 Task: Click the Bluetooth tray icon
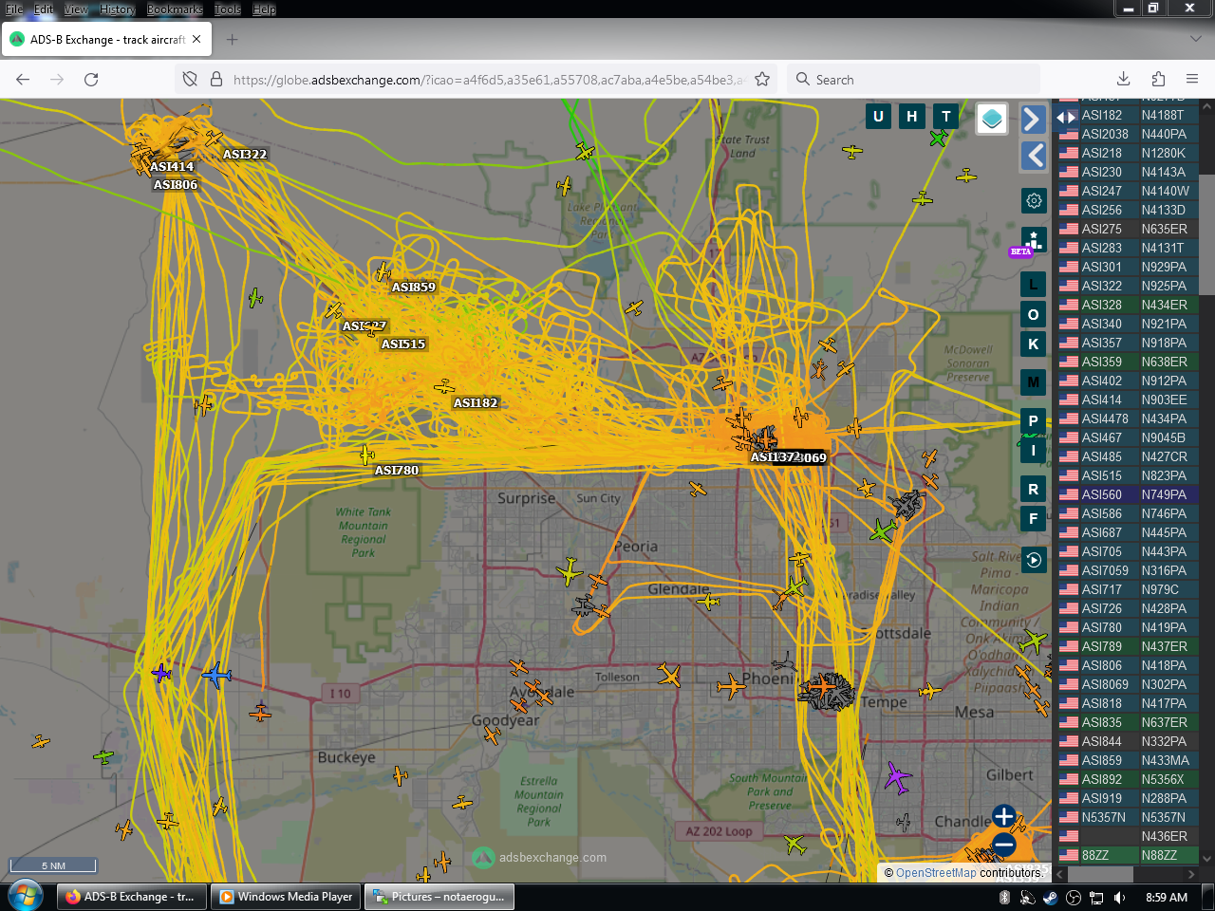1005,898
